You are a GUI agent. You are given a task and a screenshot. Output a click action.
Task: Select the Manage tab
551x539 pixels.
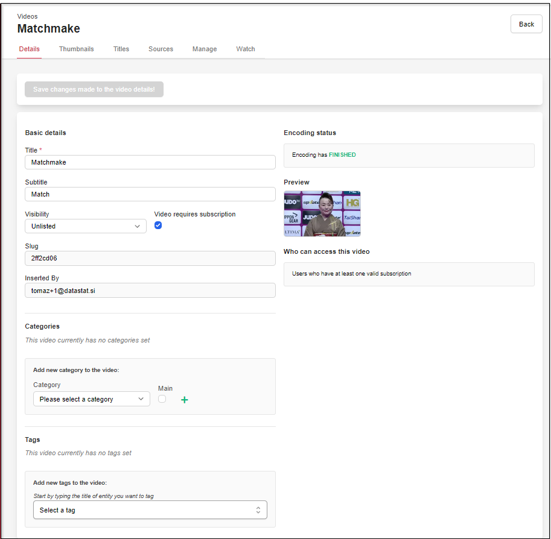[205, 49]
